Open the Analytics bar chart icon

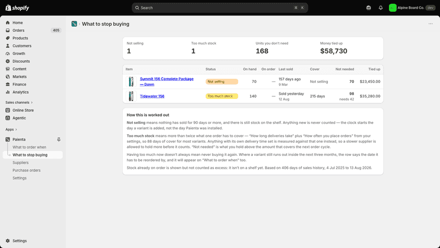point(7,92)
